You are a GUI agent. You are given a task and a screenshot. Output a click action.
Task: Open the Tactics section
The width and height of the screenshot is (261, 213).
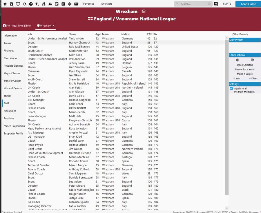(x=8, y=96)
